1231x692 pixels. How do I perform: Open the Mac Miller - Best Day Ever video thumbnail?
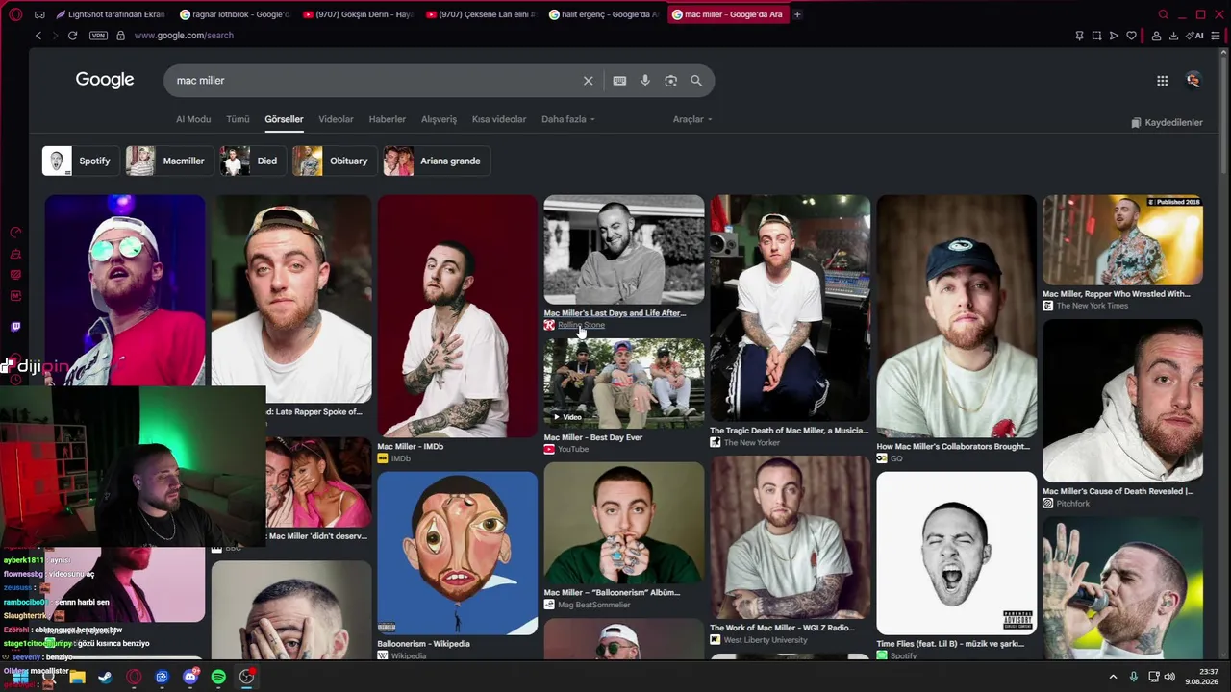coord(624,383)
